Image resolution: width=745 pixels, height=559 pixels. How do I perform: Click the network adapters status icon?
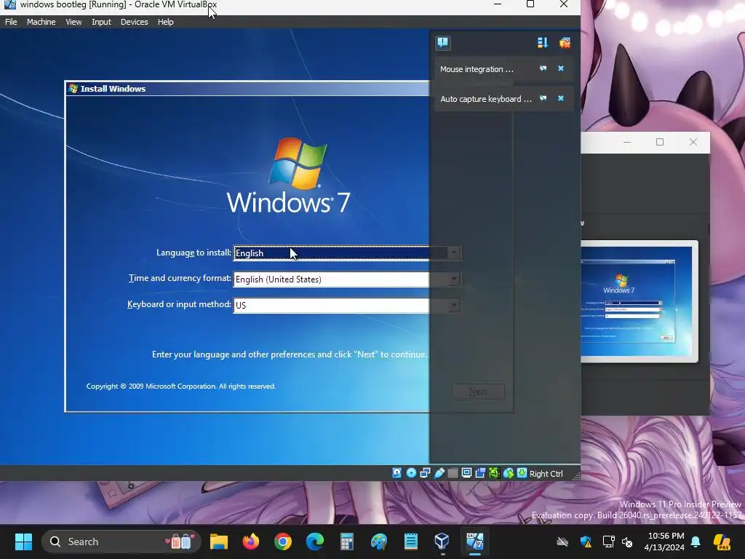click(x=425, y=473)
